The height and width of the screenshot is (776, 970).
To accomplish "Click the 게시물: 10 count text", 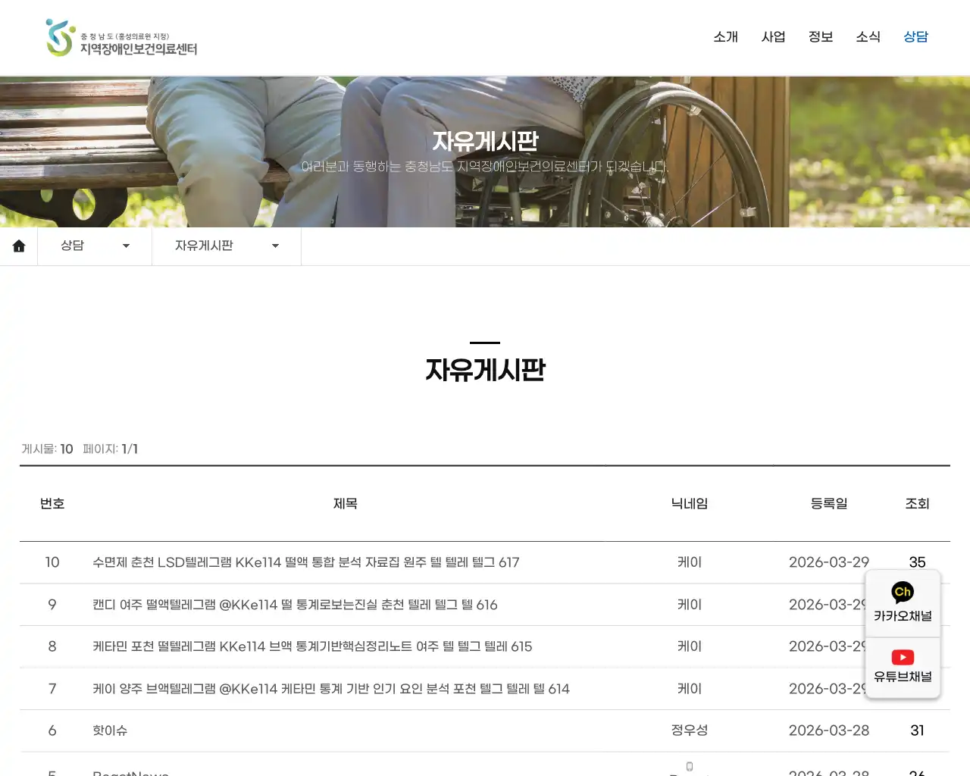I will click(x=47, y=449).
